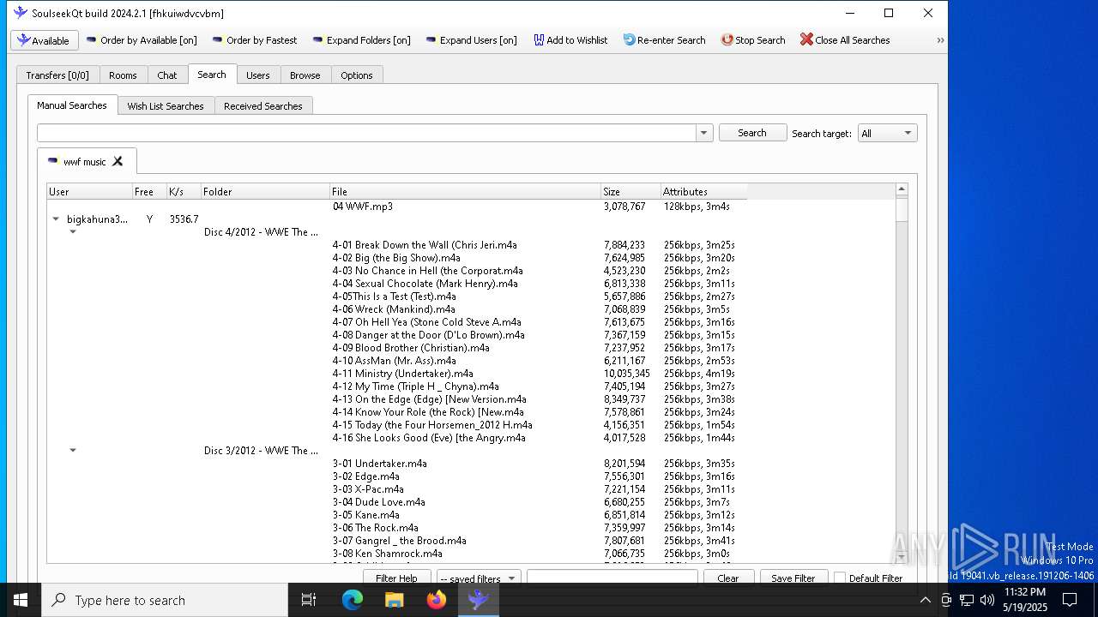Open the toolbar overflow chevron
This screenshot has width=1098, height=617.
[x=940, y=40]
